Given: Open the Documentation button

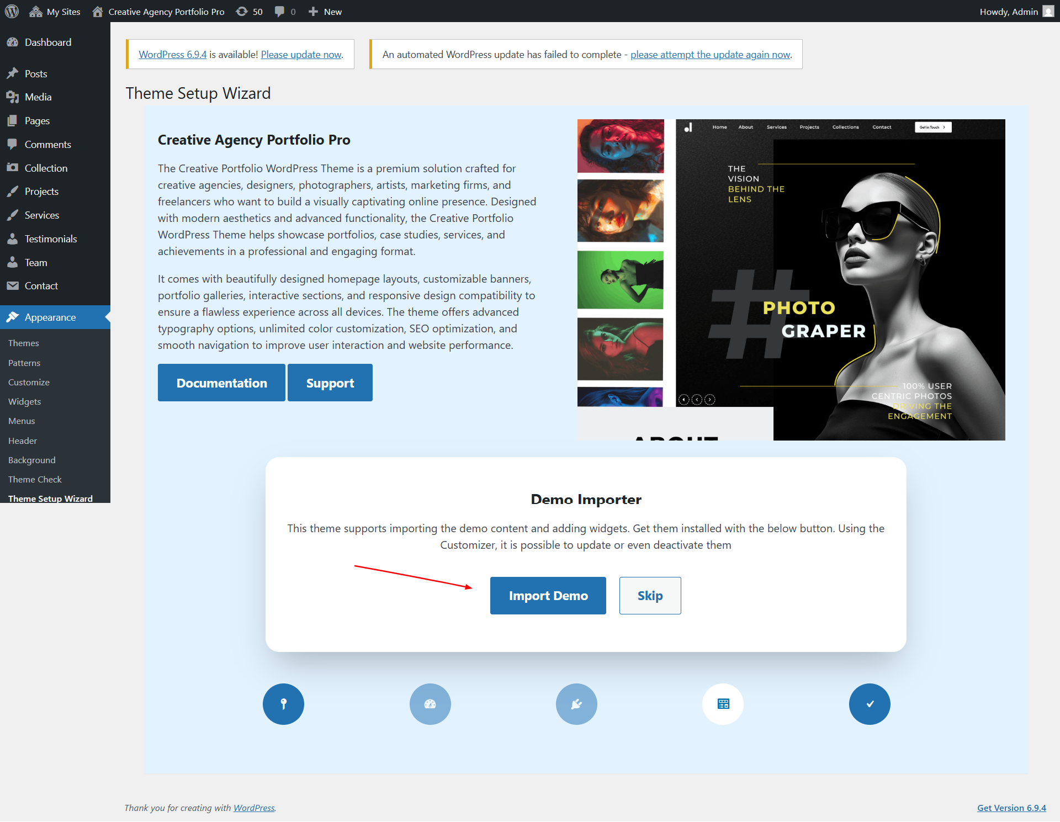Looking at the screenshot, I should coord(221,383).
